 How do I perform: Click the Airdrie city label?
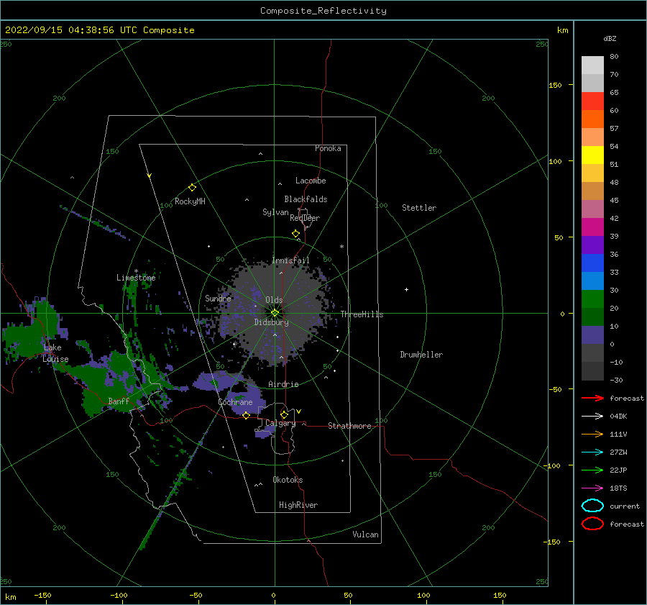pos(283,384)
